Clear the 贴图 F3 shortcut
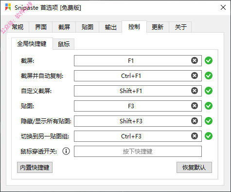 coord(195,106)
